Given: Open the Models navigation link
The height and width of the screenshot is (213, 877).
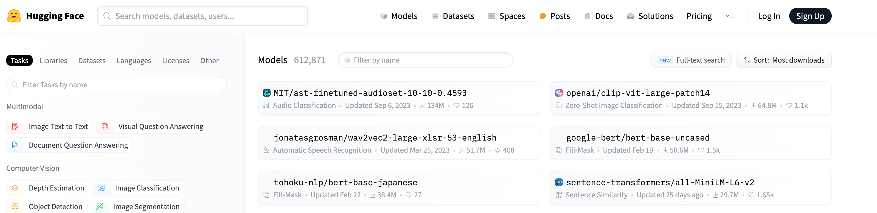Looking at the screenshot, I should coord(399,16).
